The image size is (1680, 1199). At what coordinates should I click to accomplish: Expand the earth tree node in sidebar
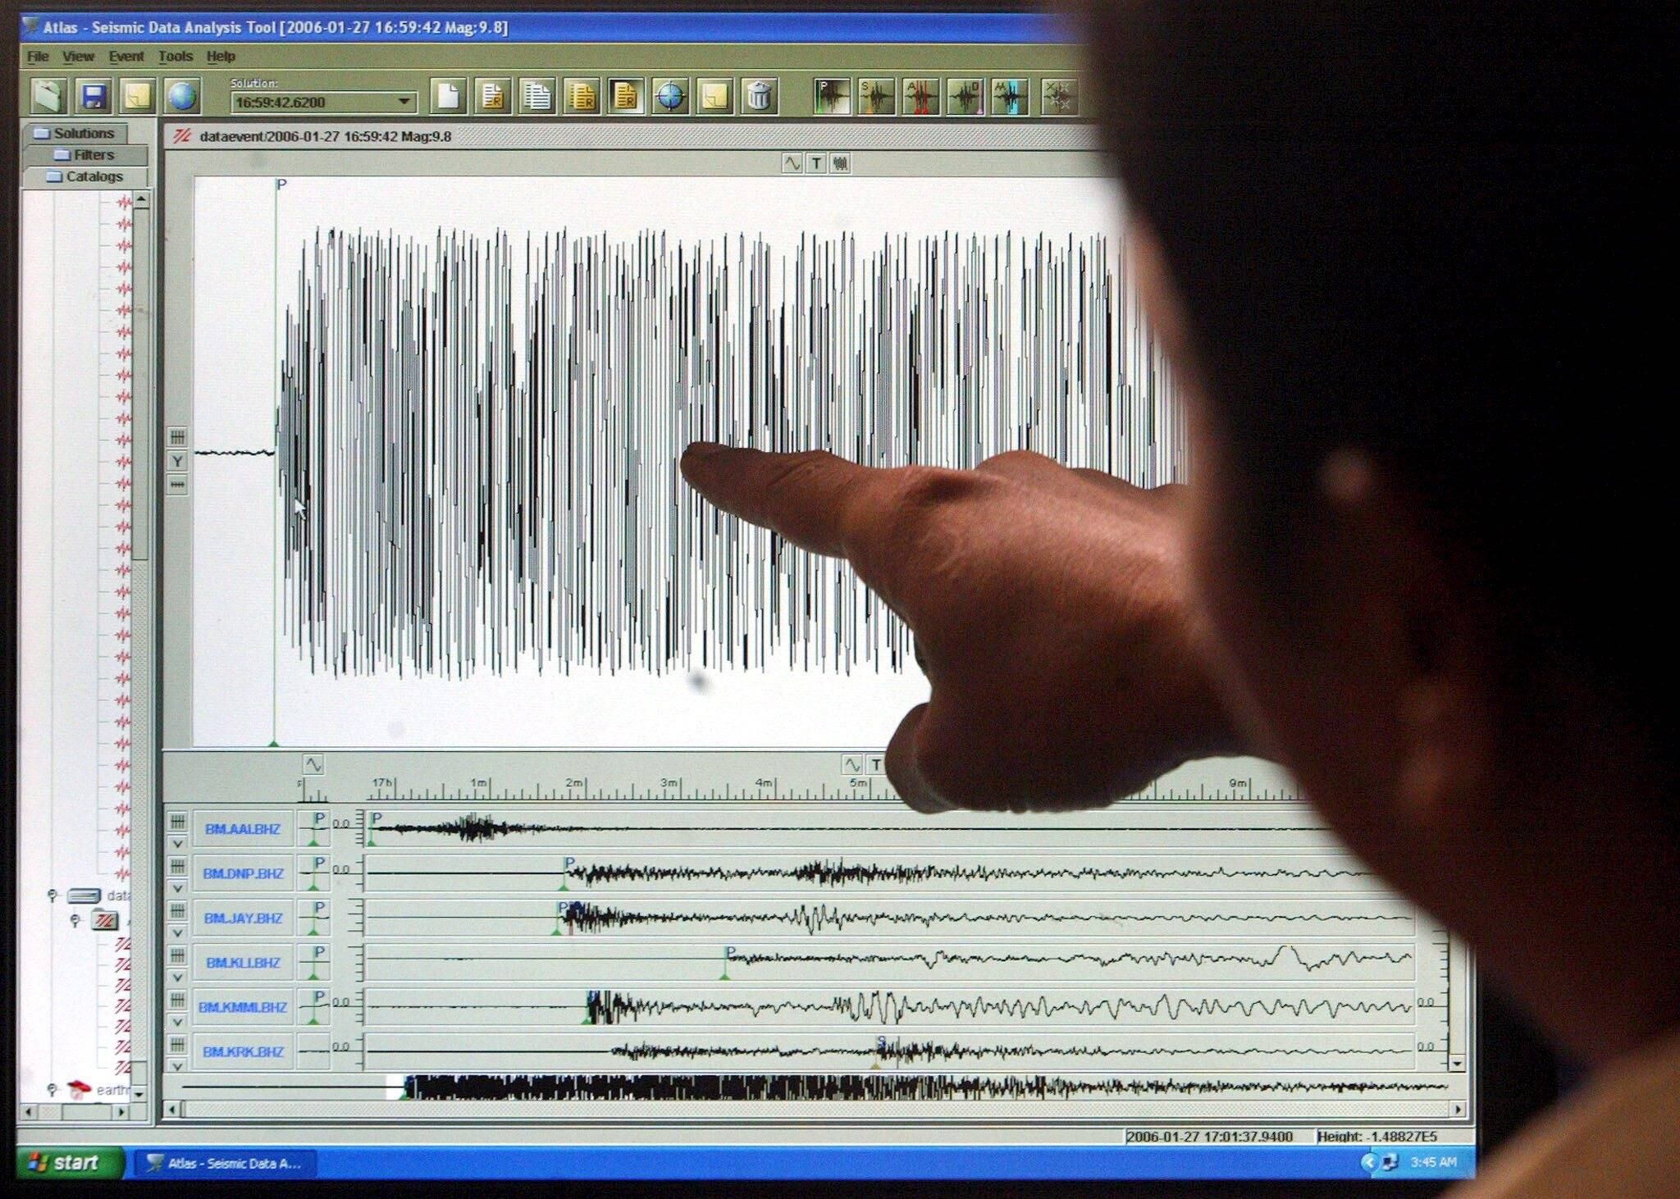point(52,1089)
